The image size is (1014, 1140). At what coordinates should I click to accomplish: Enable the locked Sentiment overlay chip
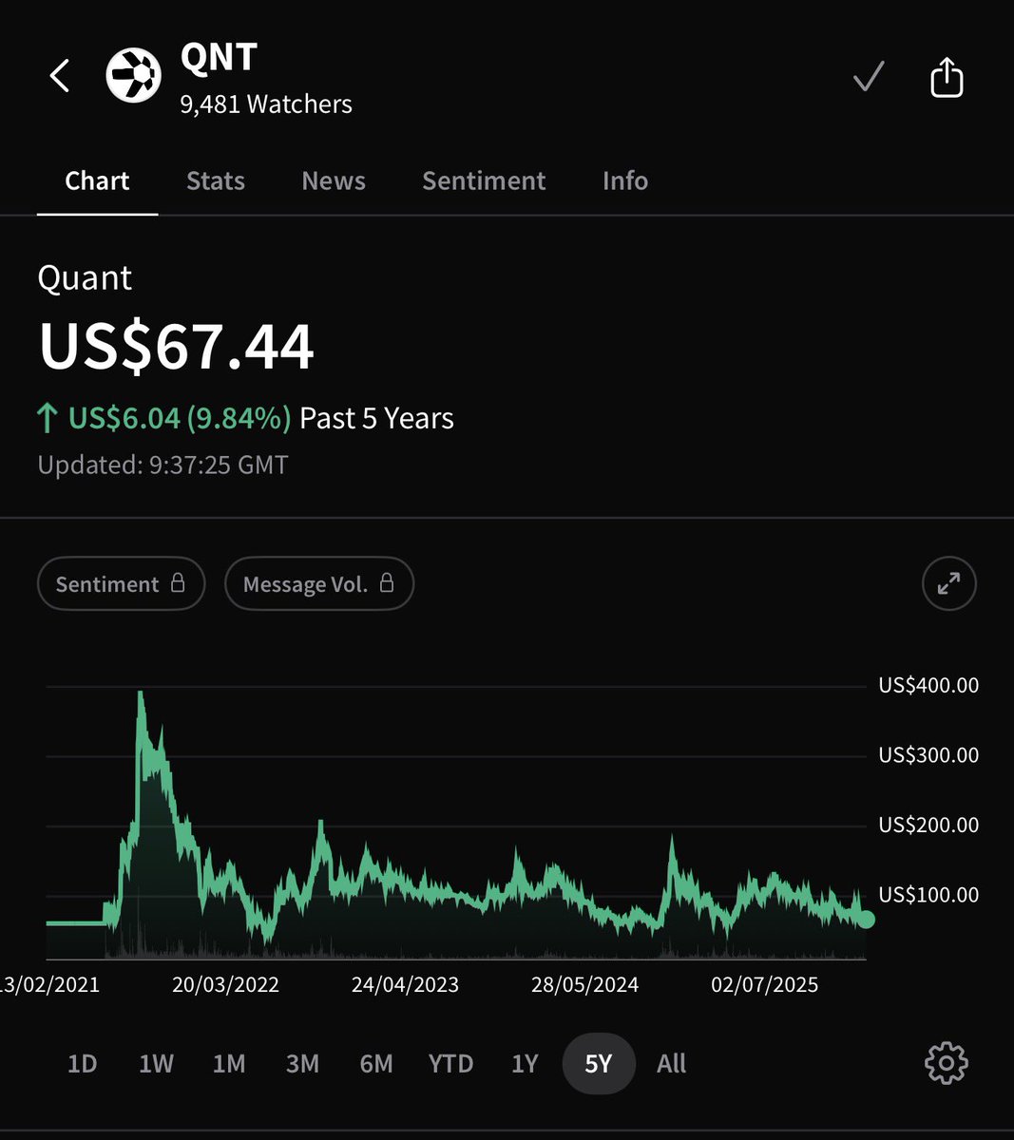(121, 583)
